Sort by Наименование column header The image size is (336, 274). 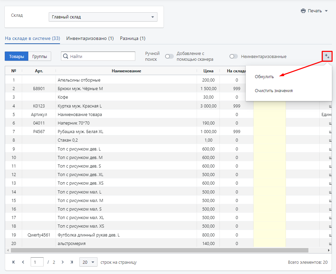click(126, 71)
